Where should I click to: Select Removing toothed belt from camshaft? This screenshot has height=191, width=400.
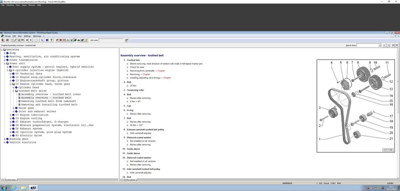click(48, 101)
